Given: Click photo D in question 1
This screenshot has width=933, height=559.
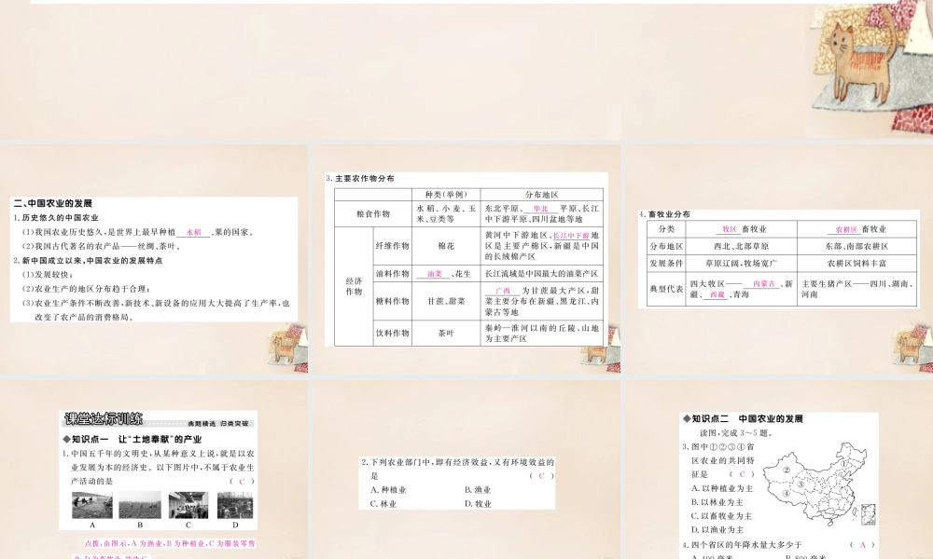Looking at the screenshot, I should (x=235, y=505).
